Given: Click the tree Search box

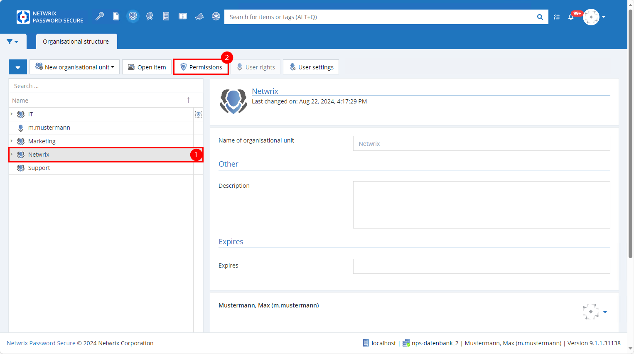Looking at the screenshot, I should pyautogui.click(x=106, y=86).
